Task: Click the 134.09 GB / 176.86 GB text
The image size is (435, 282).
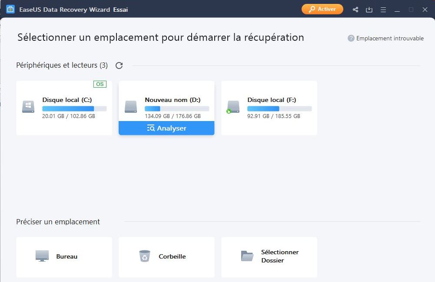Action: [x=173, y=116]
